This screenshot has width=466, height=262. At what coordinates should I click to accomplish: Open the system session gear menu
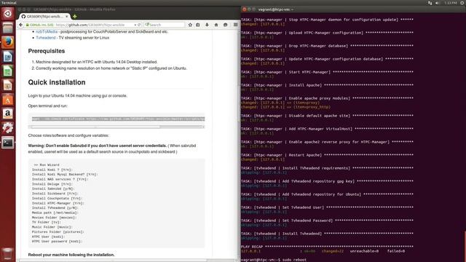(462, 3)
